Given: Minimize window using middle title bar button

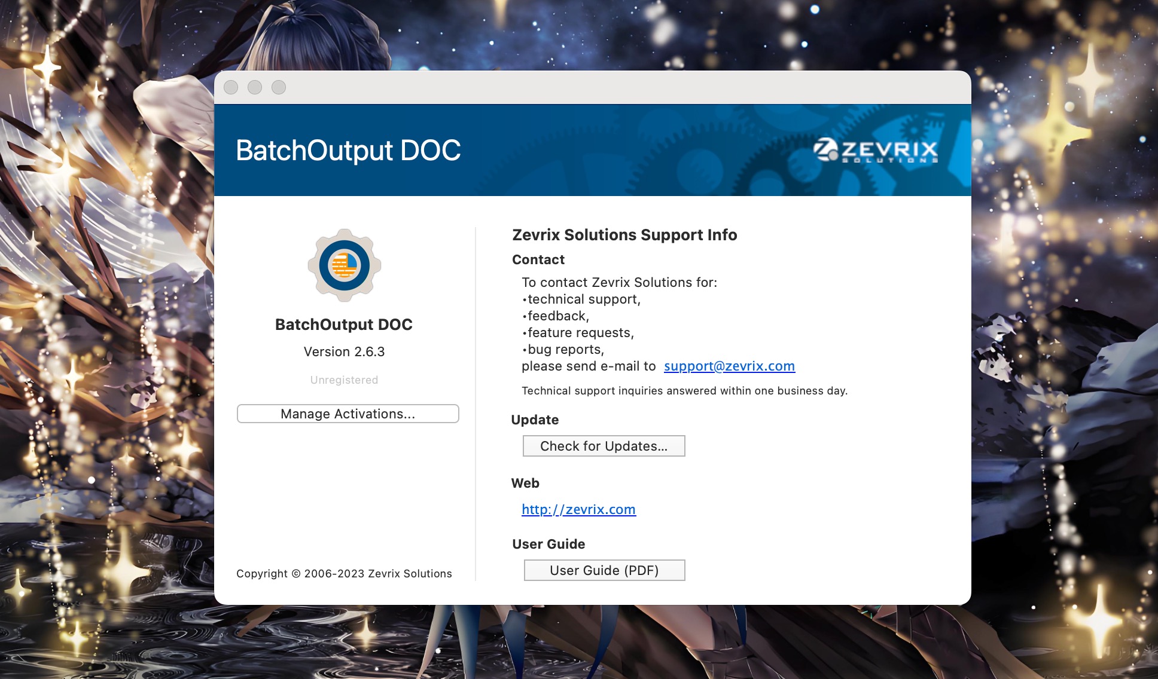Looking at the screenshot, I should pos(255,87).
